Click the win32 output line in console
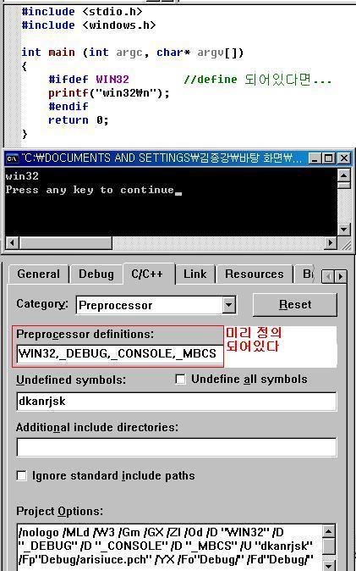 click(x=22, y=176)
